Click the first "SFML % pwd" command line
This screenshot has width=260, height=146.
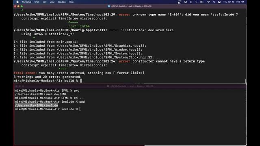point(47,90)
